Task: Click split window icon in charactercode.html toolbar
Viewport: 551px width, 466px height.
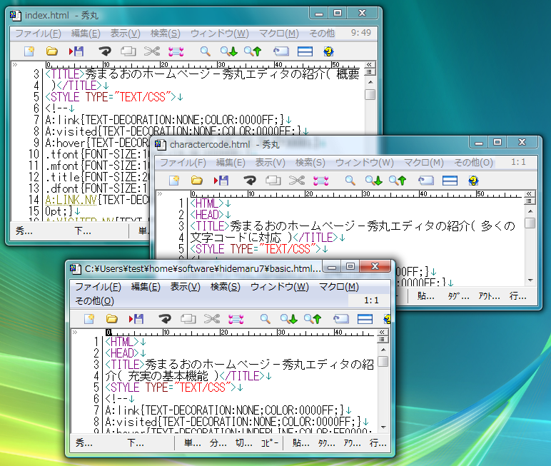Action: click(x=450, y=181)
